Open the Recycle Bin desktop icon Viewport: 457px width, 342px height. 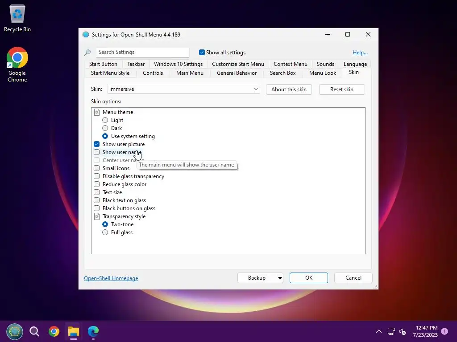click(17, 18)
